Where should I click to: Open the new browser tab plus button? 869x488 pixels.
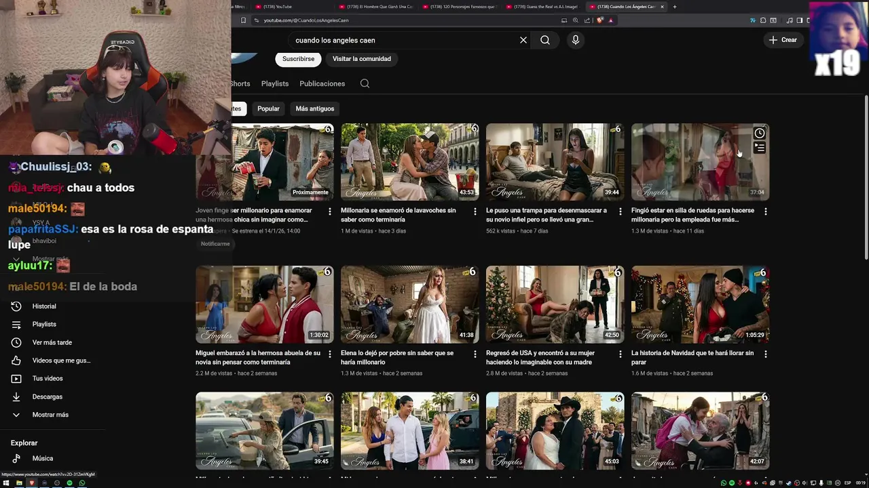tap(674, 7)
